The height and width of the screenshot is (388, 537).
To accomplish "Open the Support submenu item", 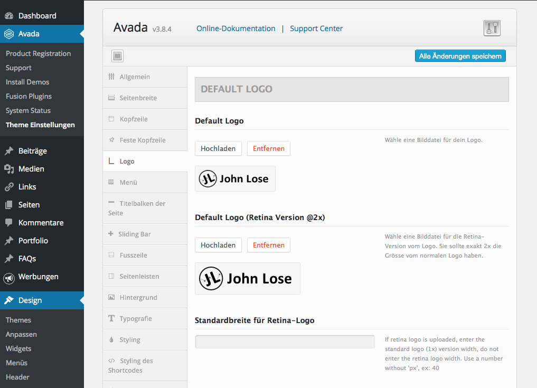I will point(18,68).
